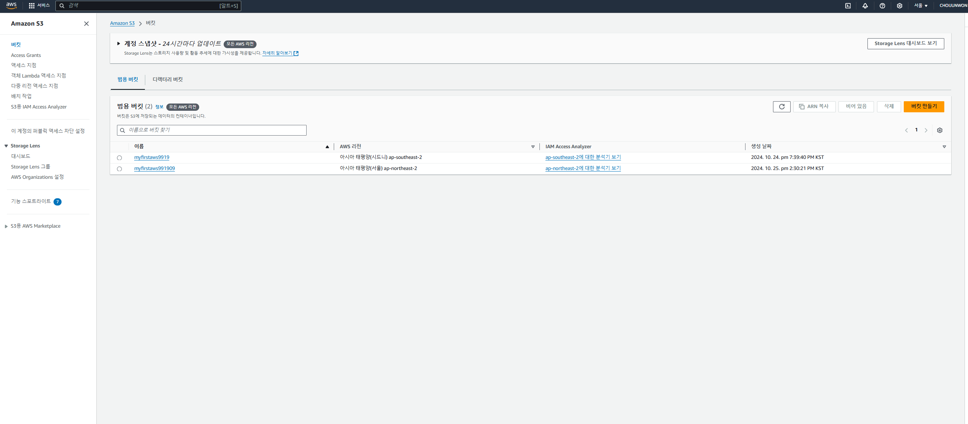Click the 아시아 태평양(시드니) ap-southeast-2 cell
Image resolution: width=968 pixels, height=424 pixels.
click(x=381, y=157)
